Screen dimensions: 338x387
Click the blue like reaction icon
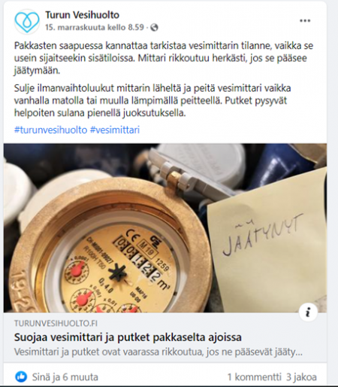(x=21, y=376)
